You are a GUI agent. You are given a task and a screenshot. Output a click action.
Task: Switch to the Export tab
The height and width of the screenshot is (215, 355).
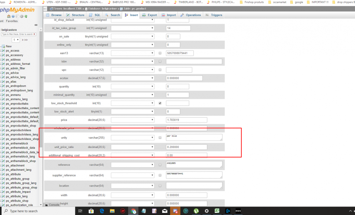tap(149, 15)
